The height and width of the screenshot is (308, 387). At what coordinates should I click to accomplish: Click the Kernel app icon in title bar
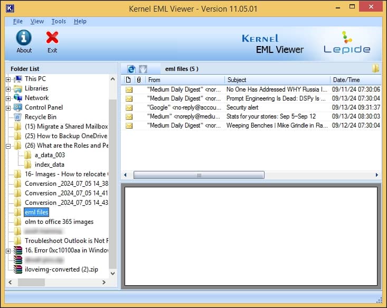point(10,8)
